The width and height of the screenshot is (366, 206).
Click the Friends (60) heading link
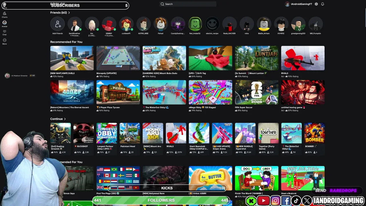click(59, 13)
